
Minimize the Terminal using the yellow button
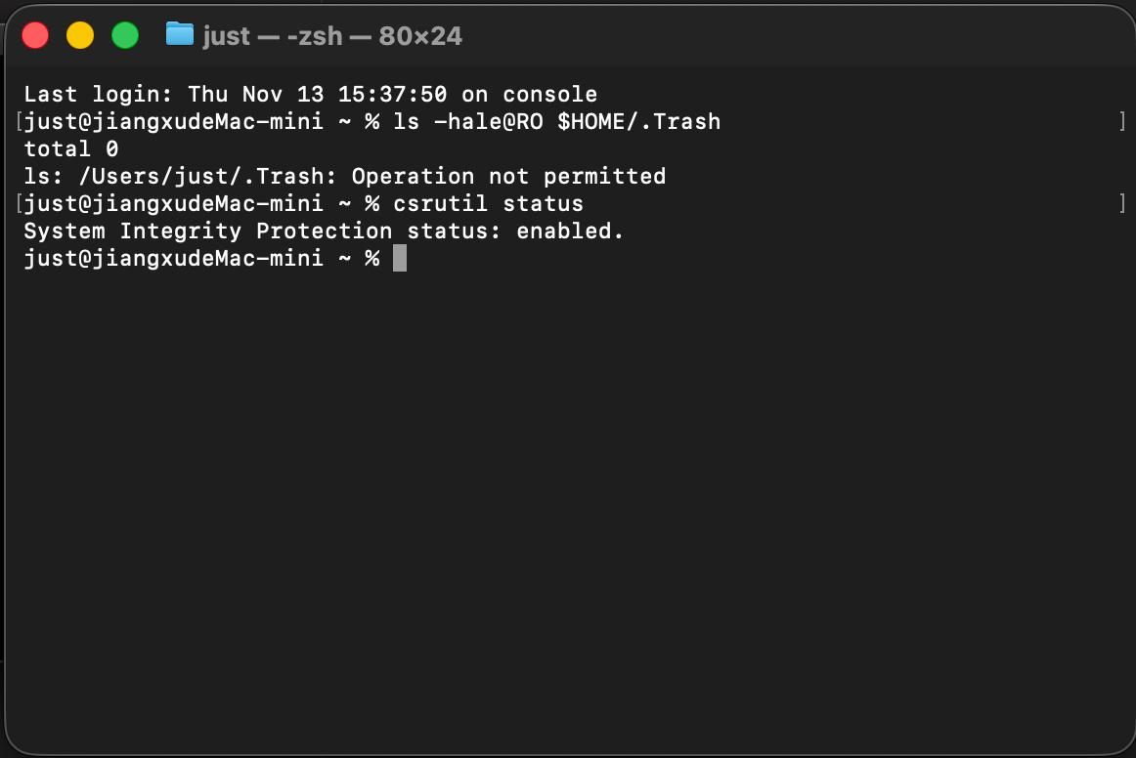pos(80,36)
